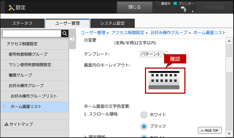The width and height of the screenshot is (234, 138).
Task: Open 権限グループ in the sidebar
Action: tap(35, 75)
